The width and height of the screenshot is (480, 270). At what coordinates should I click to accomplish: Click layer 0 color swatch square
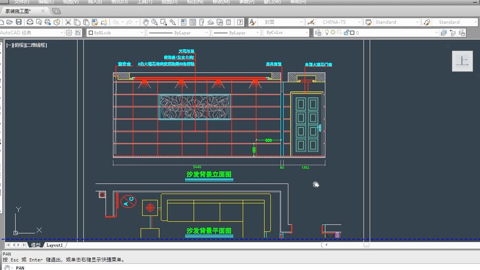point(352,32)
